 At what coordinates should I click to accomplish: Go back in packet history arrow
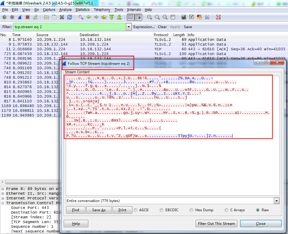pyautogui.click(x=89, y=17)
